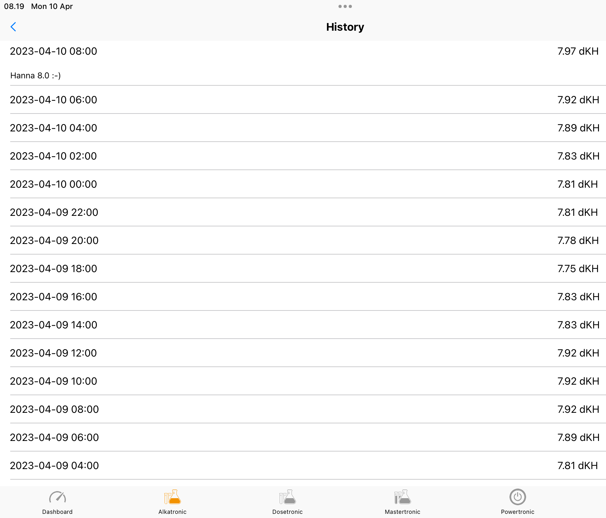
Task: Select the 2023-04-09 06:00 history row
Action: (54, 437)
